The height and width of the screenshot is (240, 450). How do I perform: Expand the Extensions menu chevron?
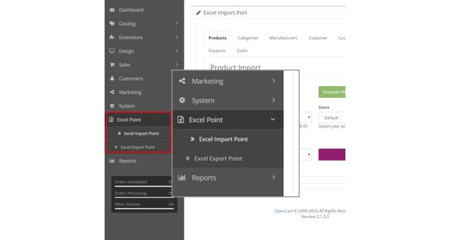tap(177, 37)
